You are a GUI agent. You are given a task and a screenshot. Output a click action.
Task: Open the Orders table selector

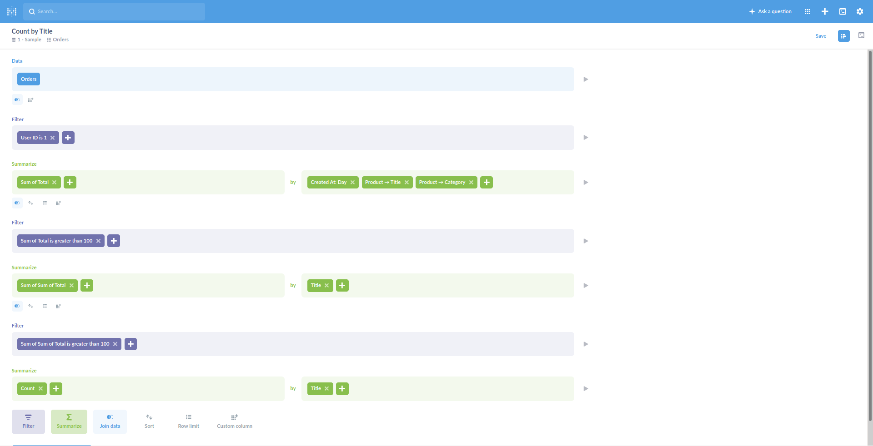tap(28, 79)
